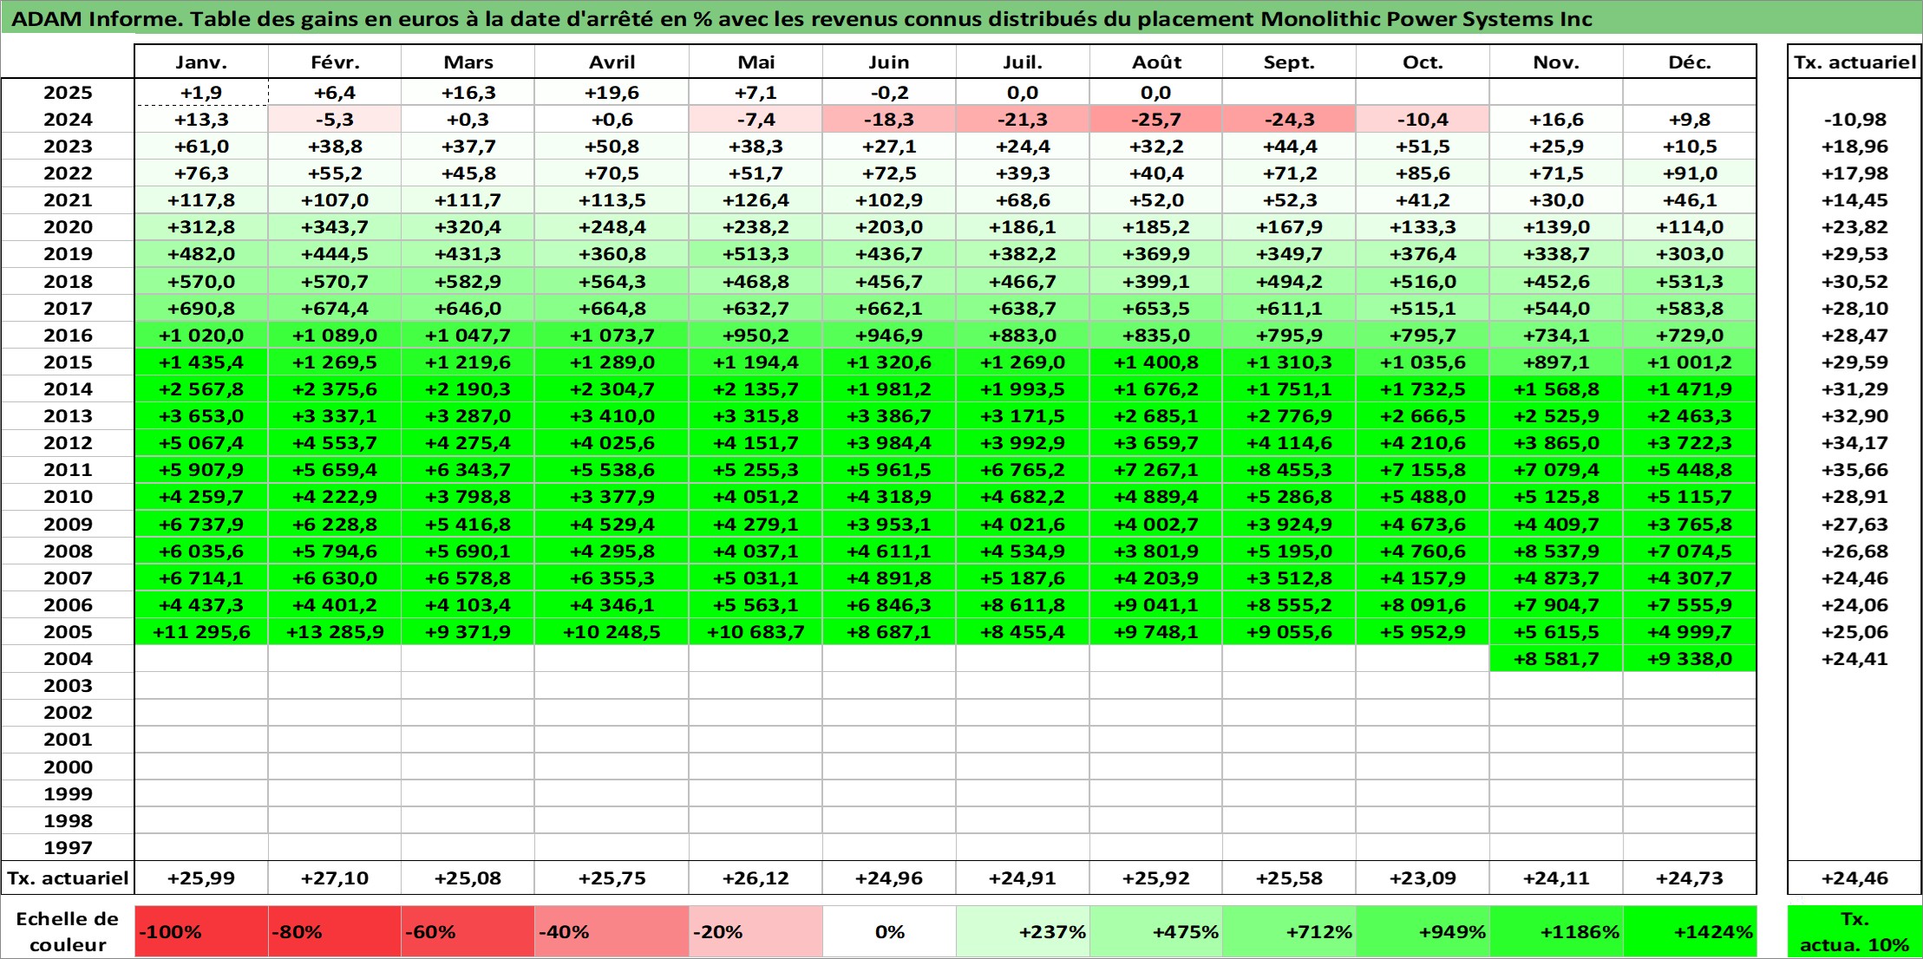Click the -100% red color scale swatch
Viewport: 1923px width, 959px height.
pos(201,932)
